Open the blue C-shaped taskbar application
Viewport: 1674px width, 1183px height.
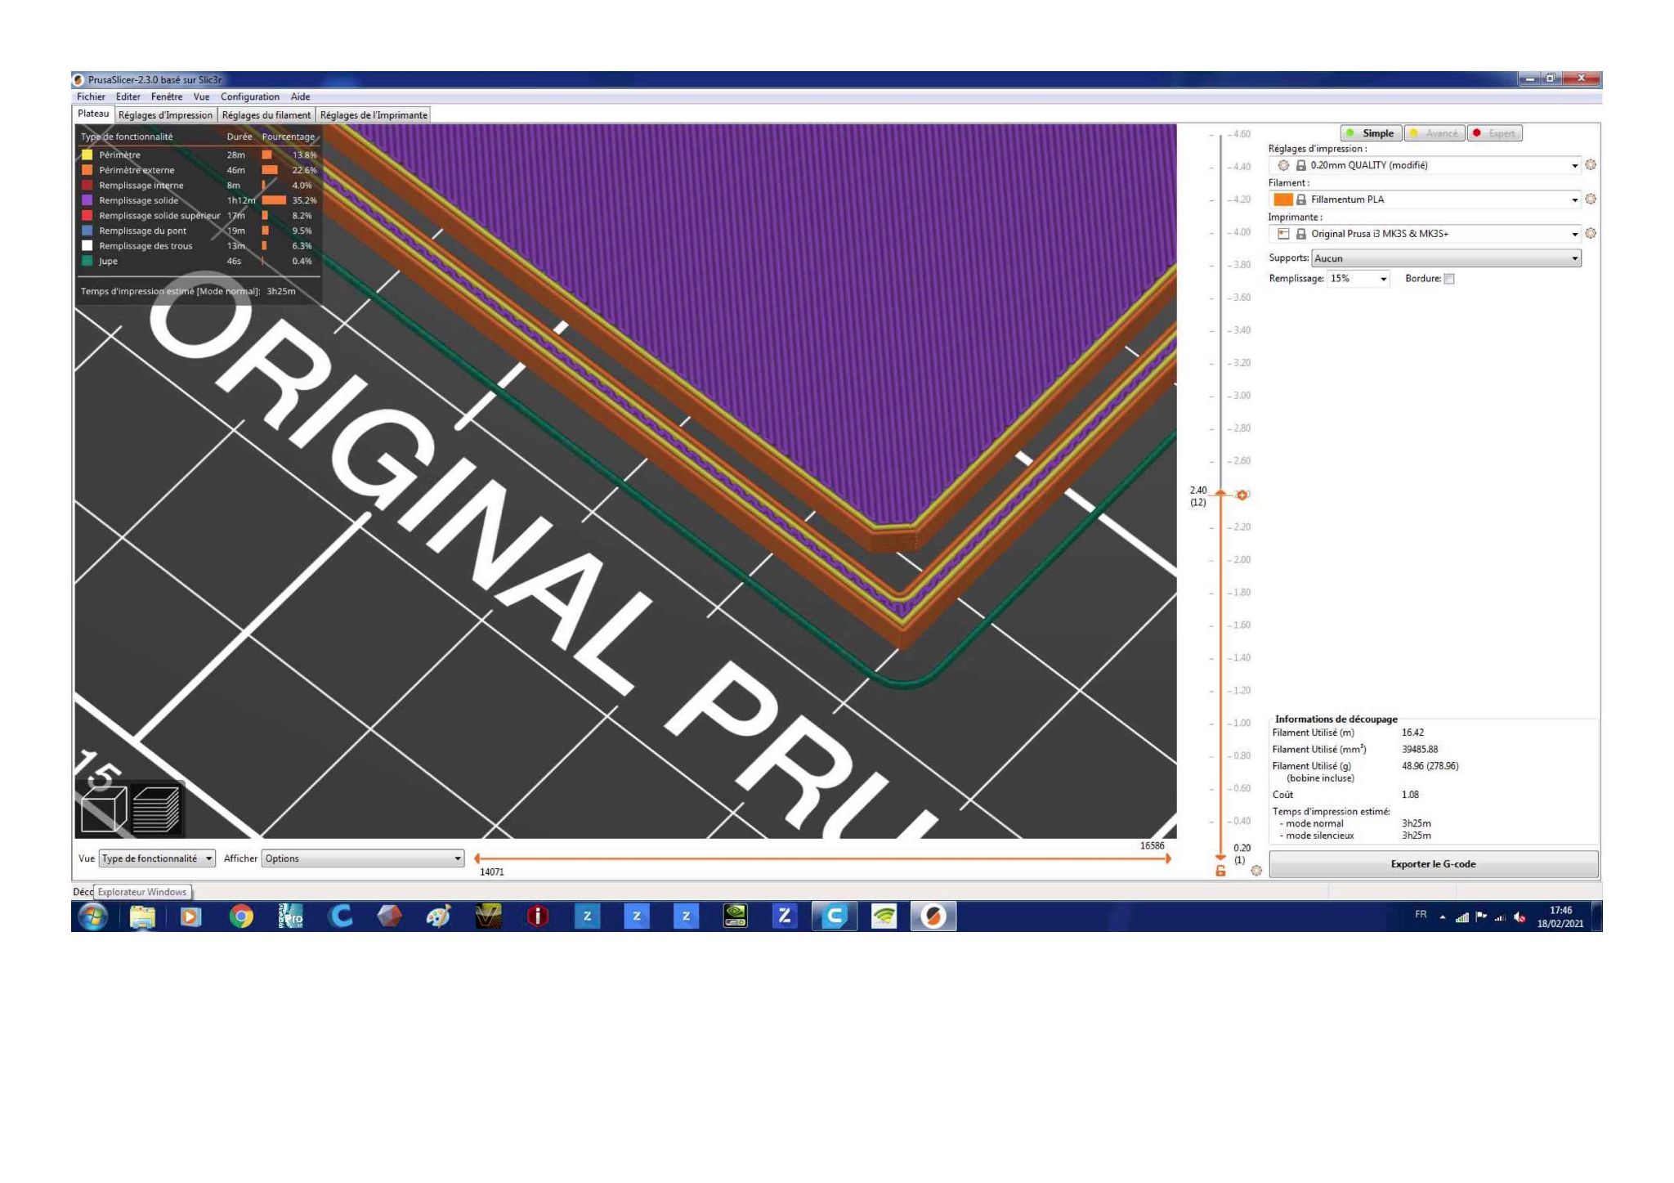[340, 917]
